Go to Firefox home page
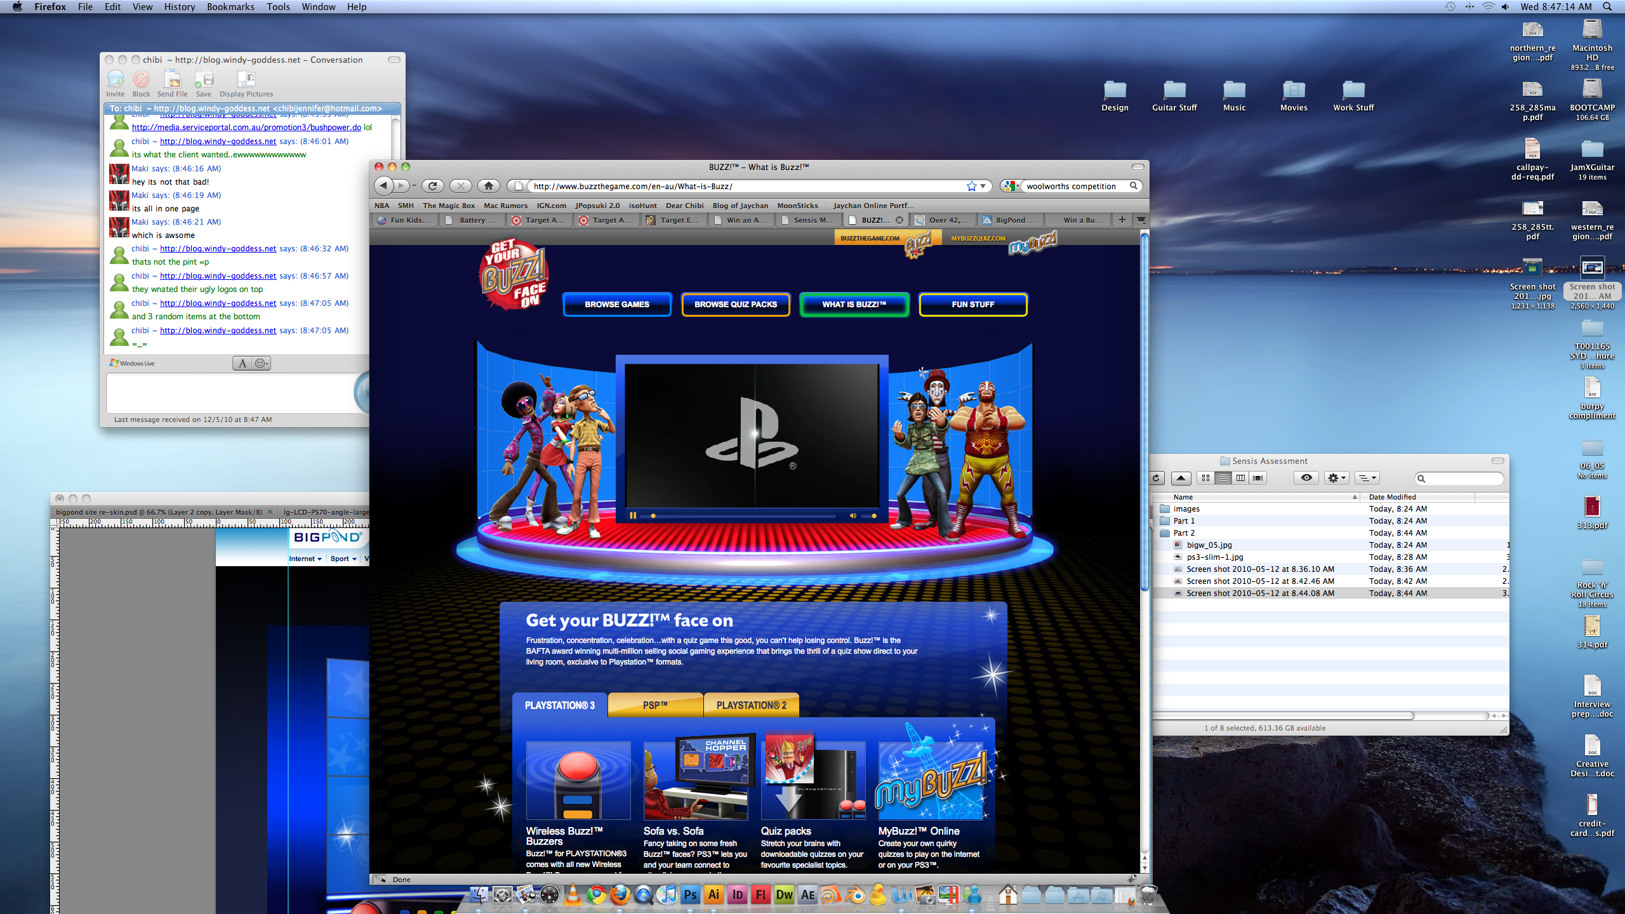The width and height of the screenshot is (1625, 914). click(x=488, y=186)
